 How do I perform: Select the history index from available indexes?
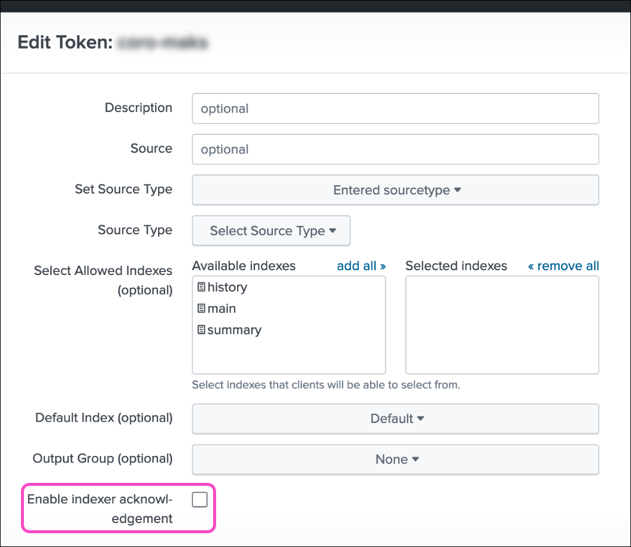227,287
